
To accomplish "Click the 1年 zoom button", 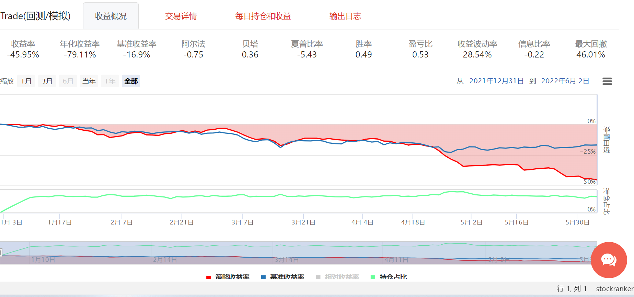I will point(110,81).
